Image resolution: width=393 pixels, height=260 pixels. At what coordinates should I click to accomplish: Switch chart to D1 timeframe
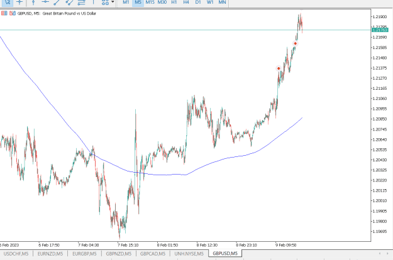pyautogui.click(x=198, y=3)
